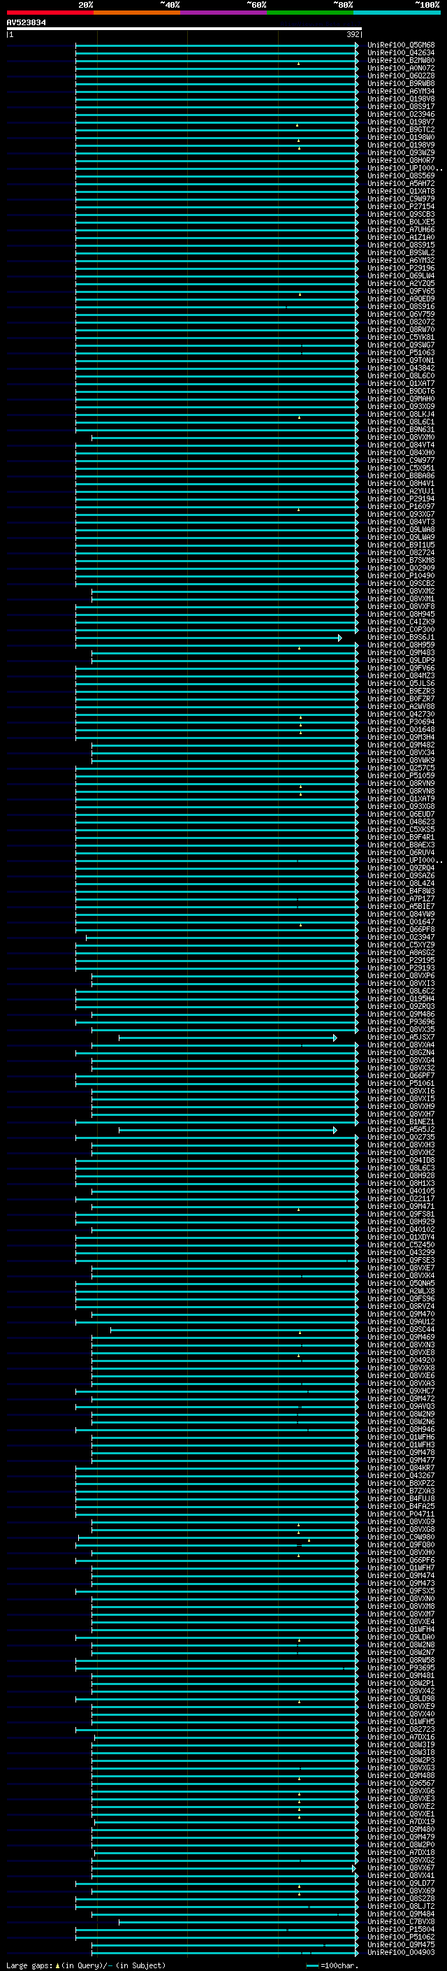The image size is (447, 1971).
Task: Select hit label UniRef100_Q8VXE1
Action: pos(401,1814)
